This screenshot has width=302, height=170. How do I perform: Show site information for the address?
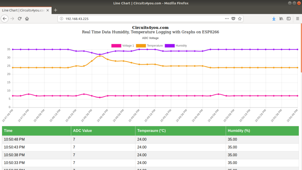(x=61, y=18)
